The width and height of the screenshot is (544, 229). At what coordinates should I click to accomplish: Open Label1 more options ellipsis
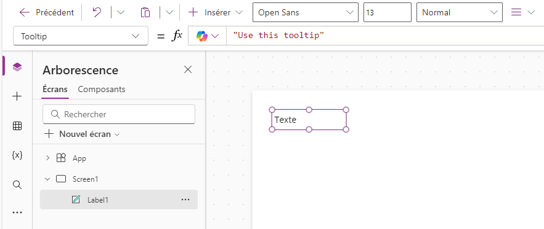click(x=185, y=200)
